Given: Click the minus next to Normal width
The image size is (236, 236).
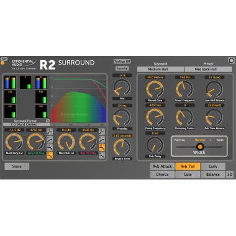Looking at the screenshot, I should point(190,140).
